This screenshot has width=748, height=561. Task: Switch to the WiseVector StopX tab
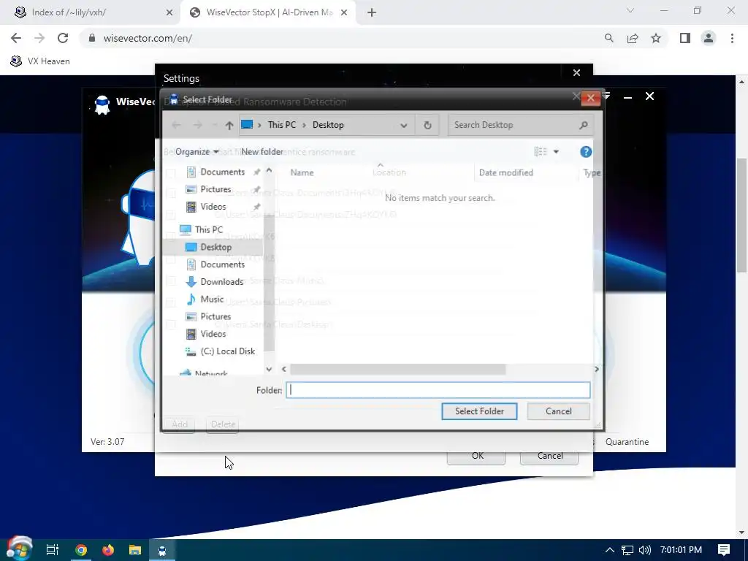pos(270,12)
